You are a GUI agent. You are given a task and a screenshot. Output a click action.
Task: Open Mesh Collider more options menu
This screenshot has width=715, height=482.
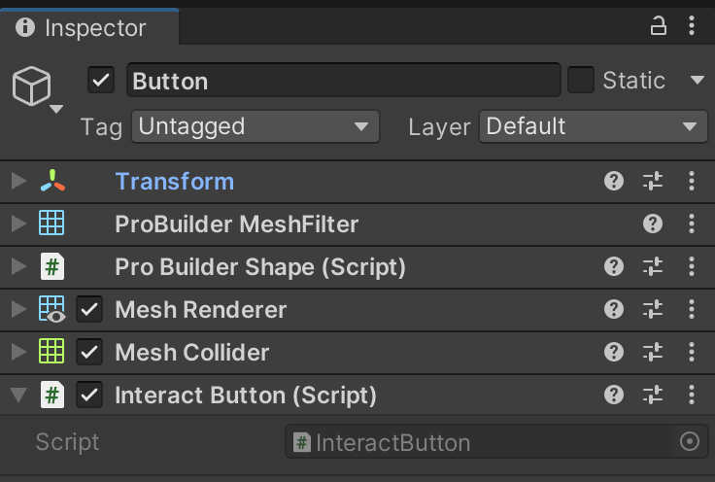coord(692,352)
